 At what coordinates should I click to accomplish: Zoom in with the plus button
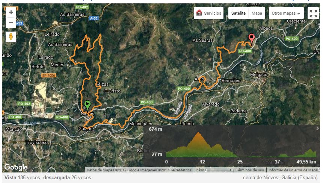(11, 12)
